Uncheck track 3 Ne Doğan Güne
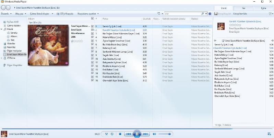 [x=93, y=34]
